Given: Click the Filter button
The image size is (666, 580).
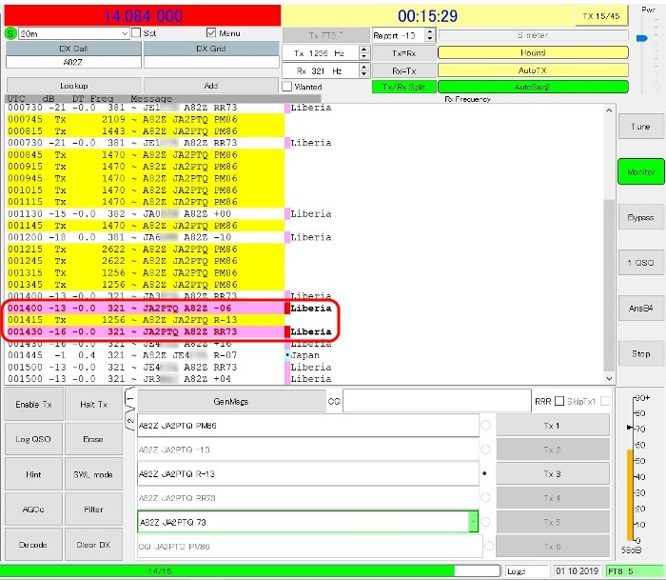Looking at the screenshot, I should [94, 510].
